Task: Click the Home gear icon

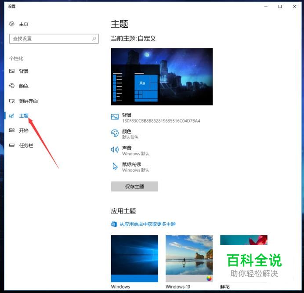Action: point(11,24)
